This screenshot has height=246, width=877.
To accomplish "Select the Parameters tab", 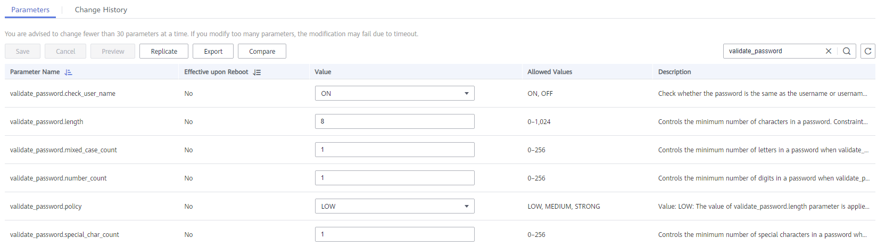I will [30, 10].
